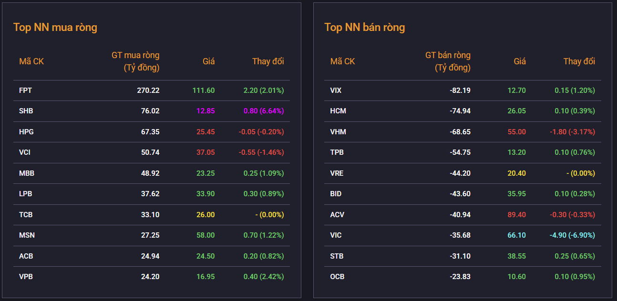Select the MSN ticker symbol
This screenshot has height=301, width=617.
(x=27, y=235)
